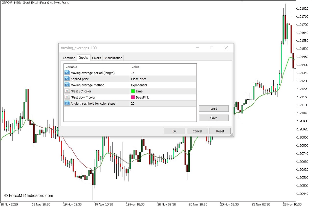Click the grid icon beside Fast up color
Screen dimensions: 313x207
(67, 91)
